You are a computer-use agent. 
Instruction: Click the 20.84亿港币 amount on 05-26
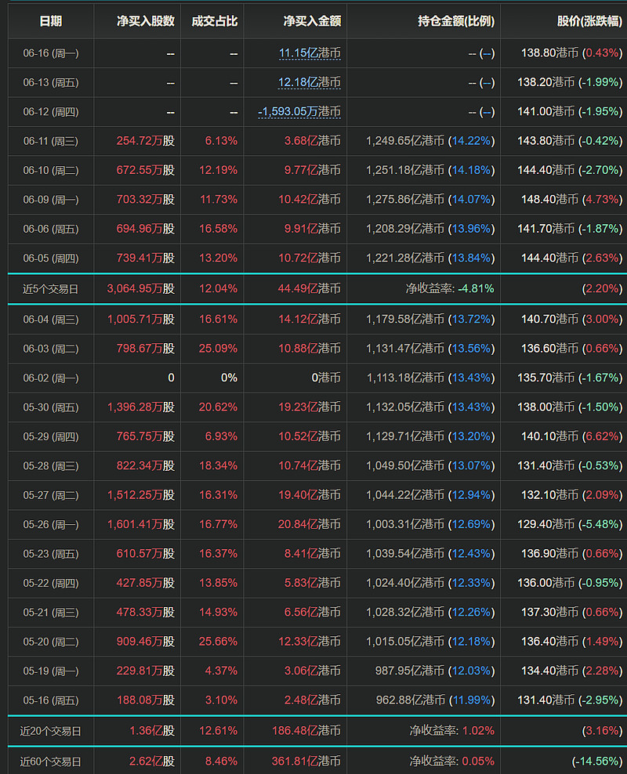coord(312,524)
